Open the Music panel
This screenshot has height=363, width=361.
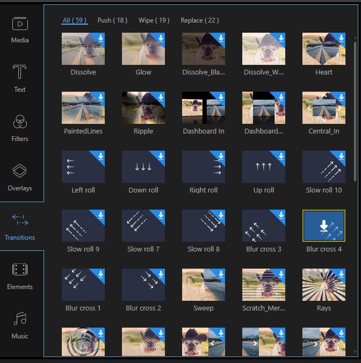coord(20,325)
